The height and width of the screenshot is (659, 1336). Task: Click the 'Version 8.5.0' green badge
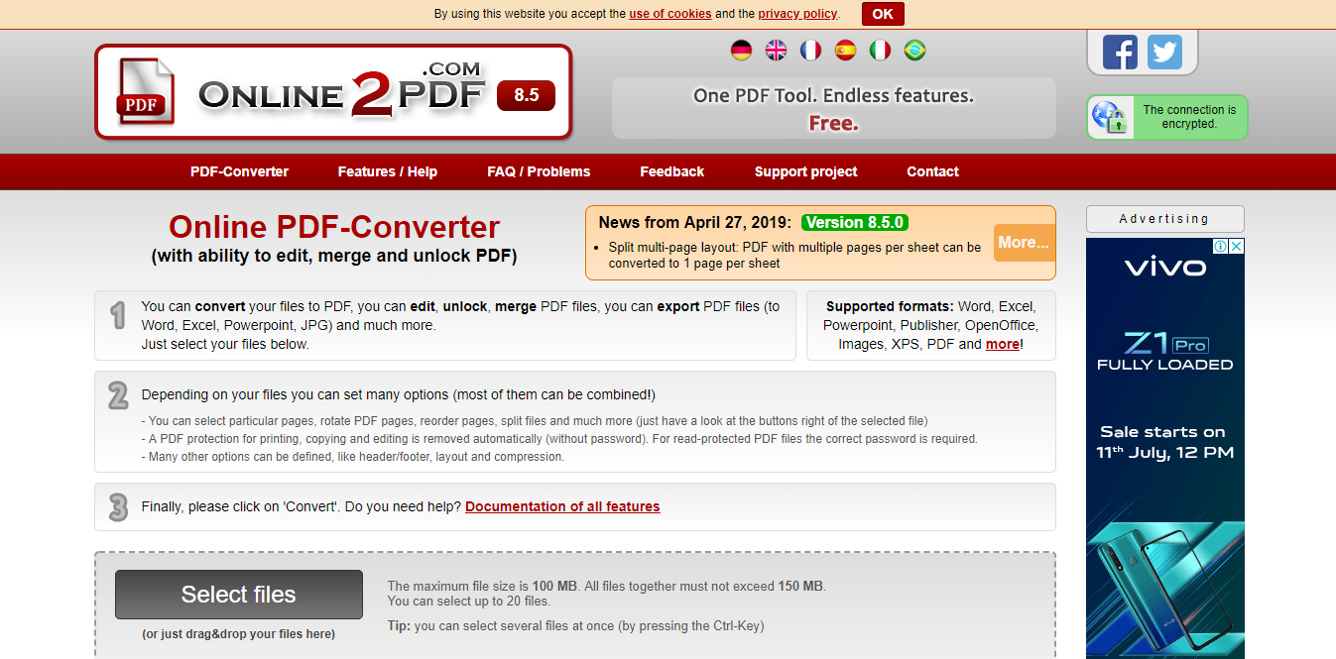[854, 223]
